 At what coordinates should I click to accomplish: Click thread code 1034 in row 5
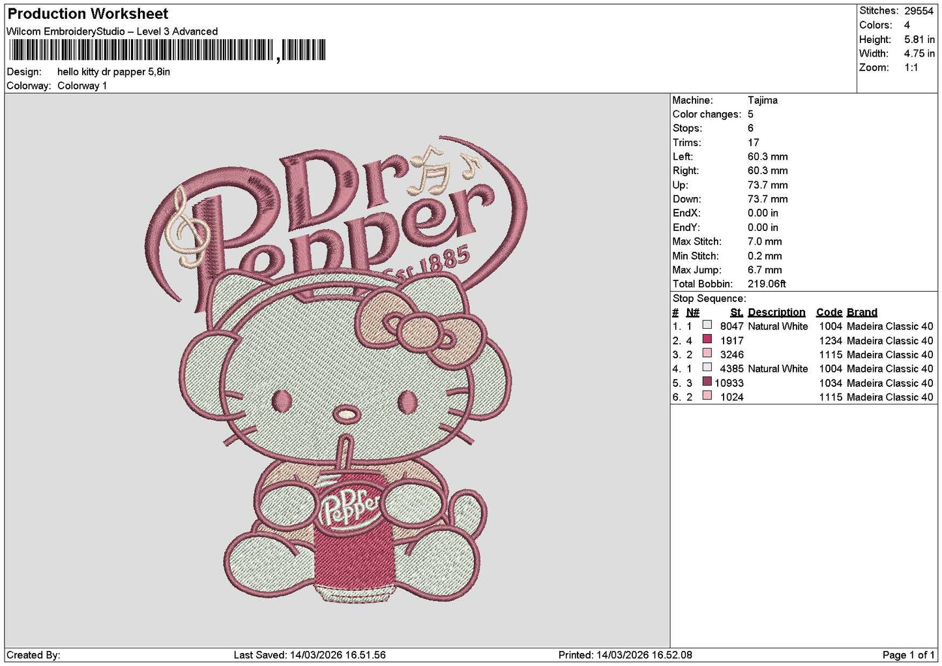click(831, 383)
